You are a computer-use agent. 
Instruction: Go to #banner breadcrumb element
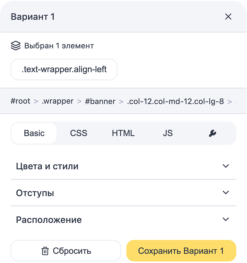pos(100,101)
